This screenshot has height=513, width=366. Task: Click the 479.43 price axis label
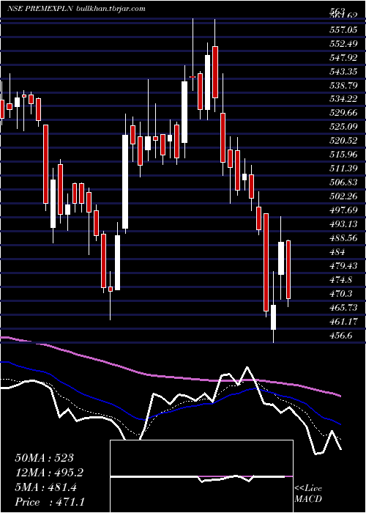[343, 265]
